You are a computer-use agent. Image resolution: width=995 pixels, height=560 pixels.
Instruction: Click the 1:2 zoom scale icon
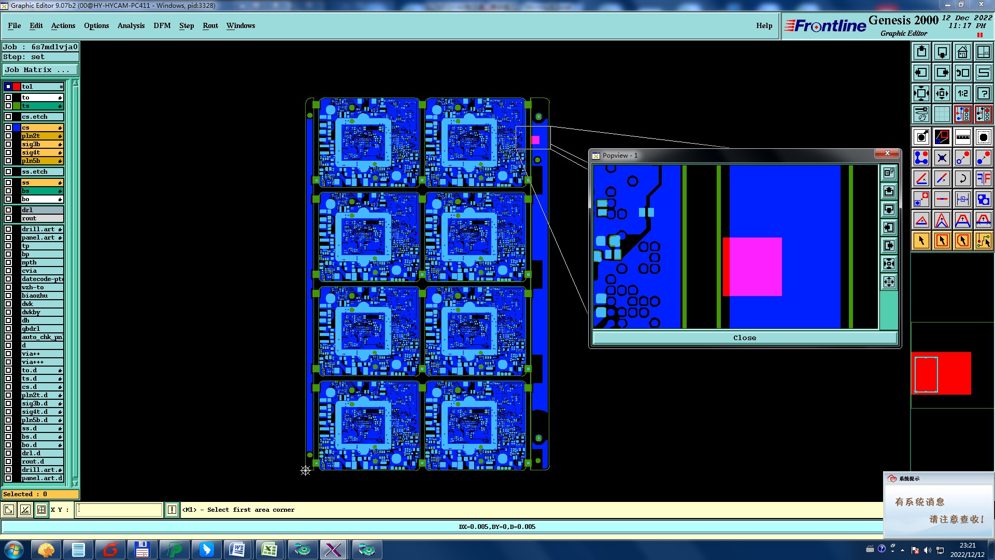coord(962,93)
